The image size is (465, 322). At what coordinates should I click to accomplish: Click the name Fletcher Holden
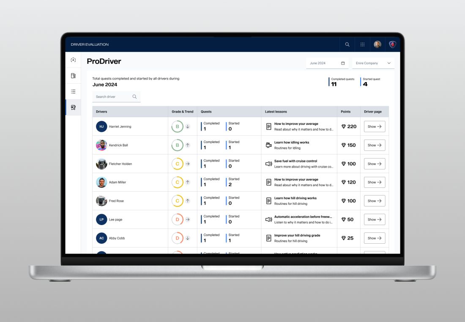[x=120, y=164]
